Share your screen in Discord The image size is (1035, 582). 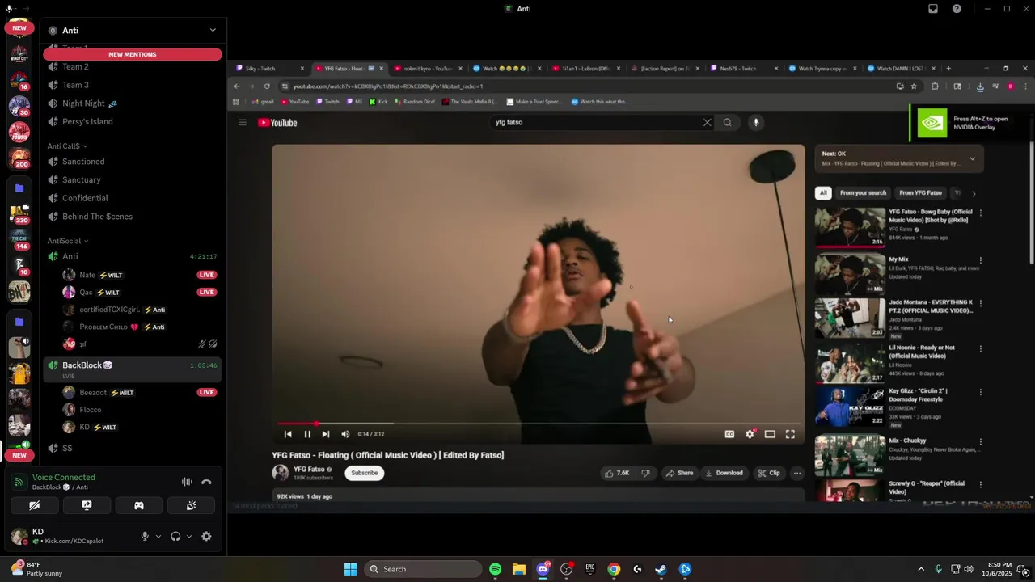point(87,505)
